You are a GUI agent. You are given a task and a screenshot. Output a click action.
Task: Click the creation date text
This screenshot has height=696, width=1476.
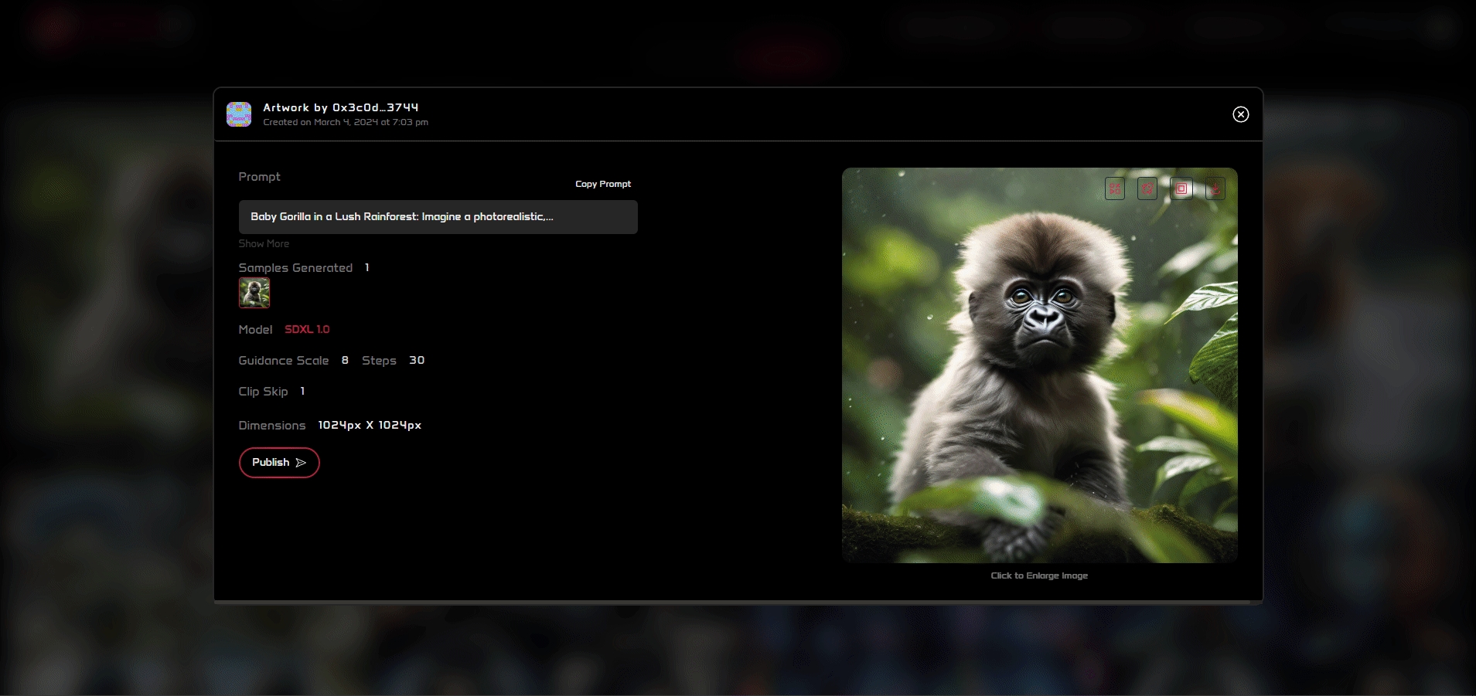pos(346,122)
